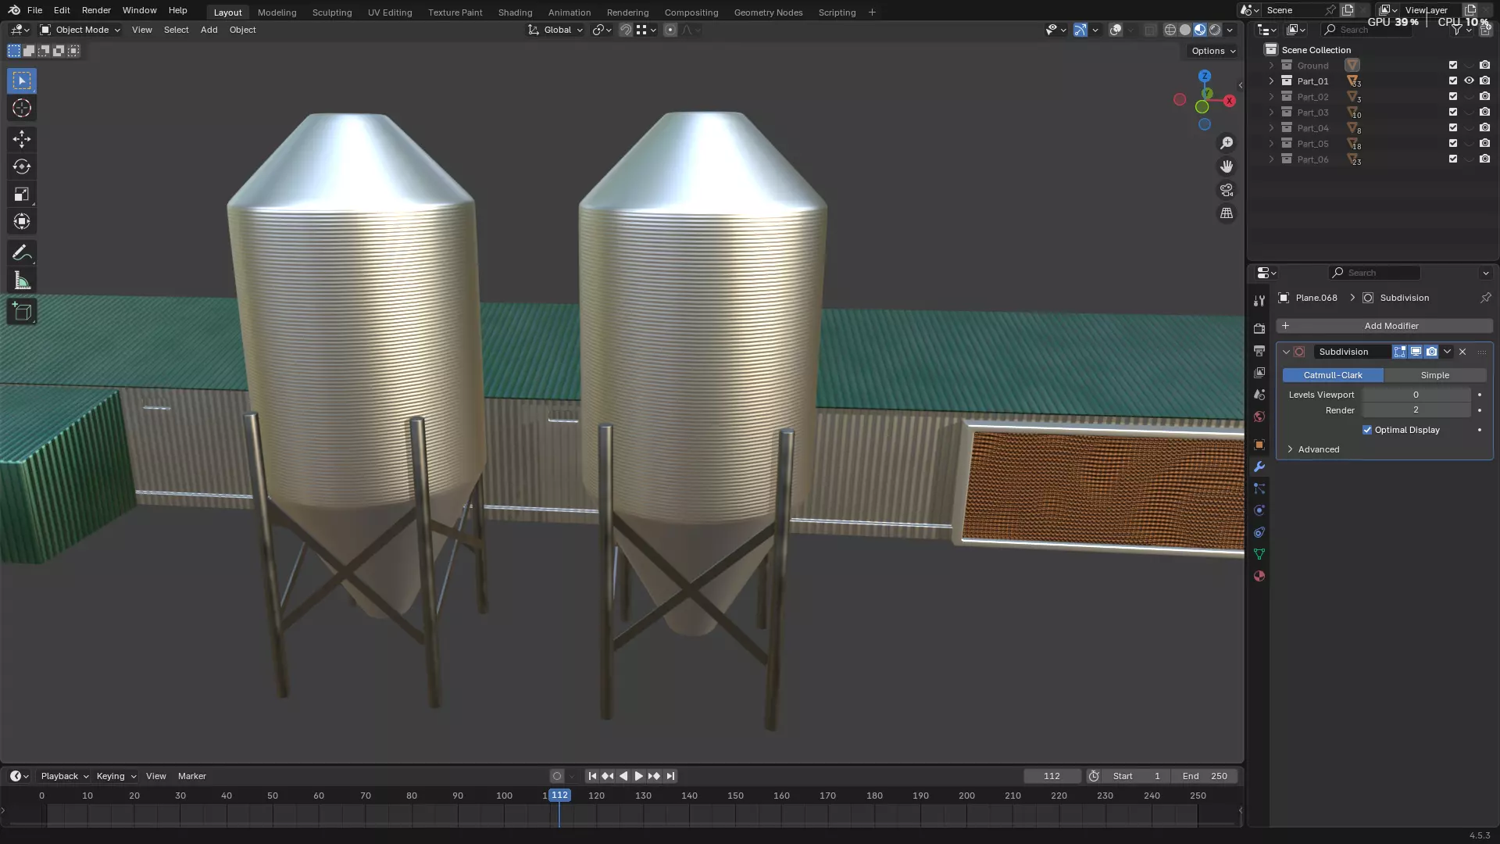Viewport: 1500px width, 844px height.
Task: Select the Cursor tool
Action: pos(22,108)
